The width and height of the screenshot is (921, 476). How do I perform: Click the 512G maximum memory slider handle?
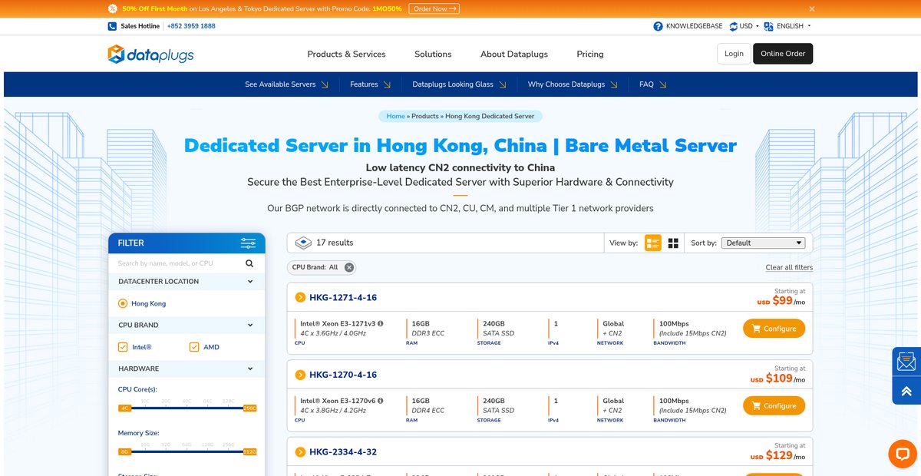[x=249, y=451]
